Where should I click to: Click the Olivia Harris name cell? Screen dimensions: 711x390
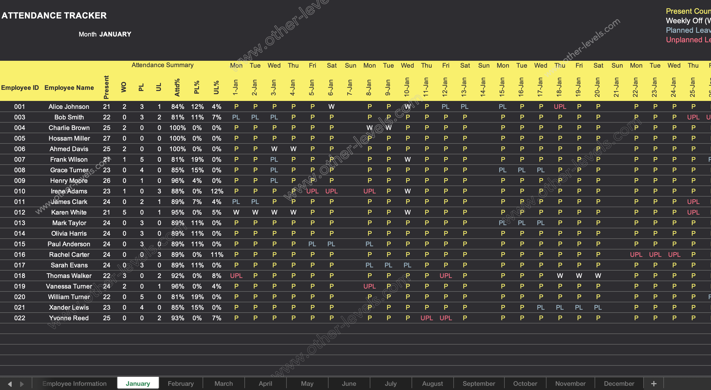69,233
